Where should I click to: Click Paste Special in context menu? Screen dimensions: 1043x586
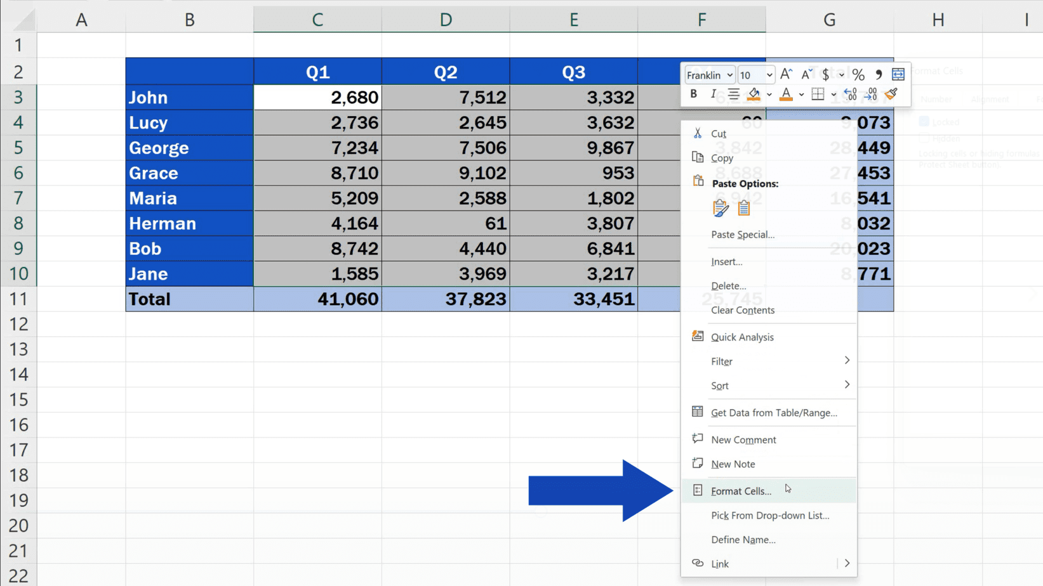[743, 235]
